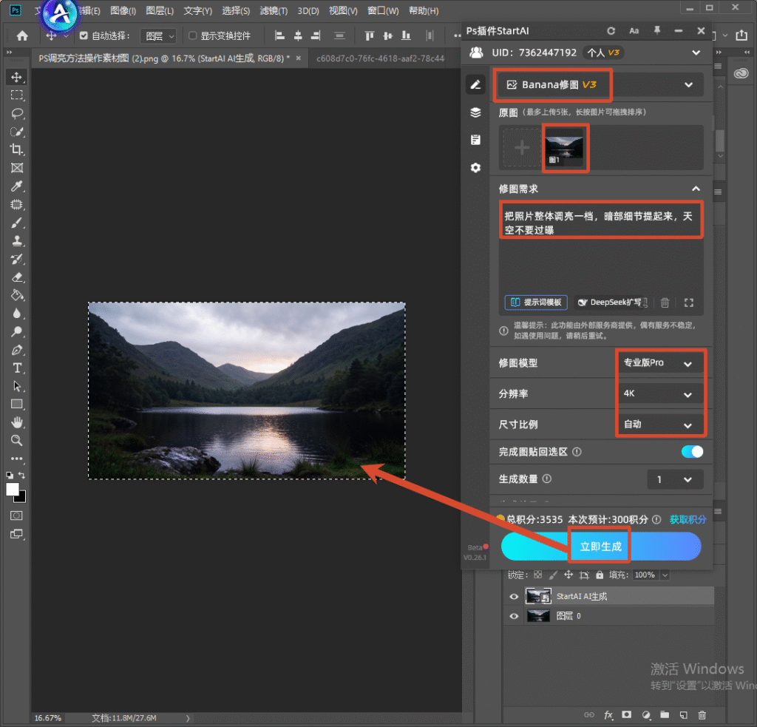Select the Paint Bucket tool
The image size is (757, 727).
[17, 296]
